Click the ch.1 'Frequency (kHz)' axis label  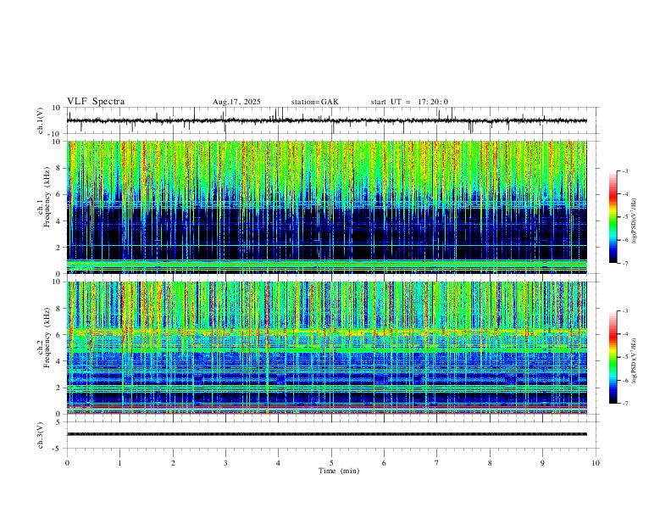coord(47,197)
